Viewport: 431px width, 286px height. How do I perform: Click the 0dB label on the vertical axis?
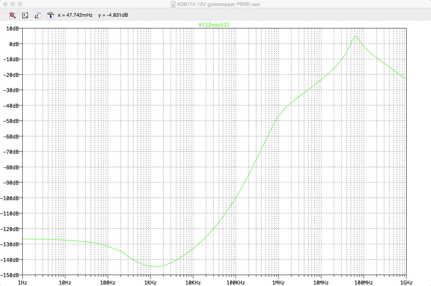[14, 44]
